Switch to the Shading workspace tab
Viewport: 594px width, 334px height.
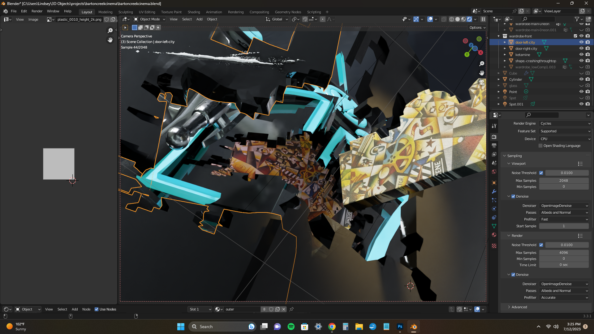click(x=194, y=12)
